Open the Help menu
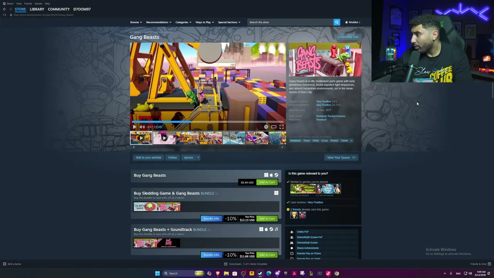The height and width of the screenshot is (278, 494). click(x=47, y=3)
